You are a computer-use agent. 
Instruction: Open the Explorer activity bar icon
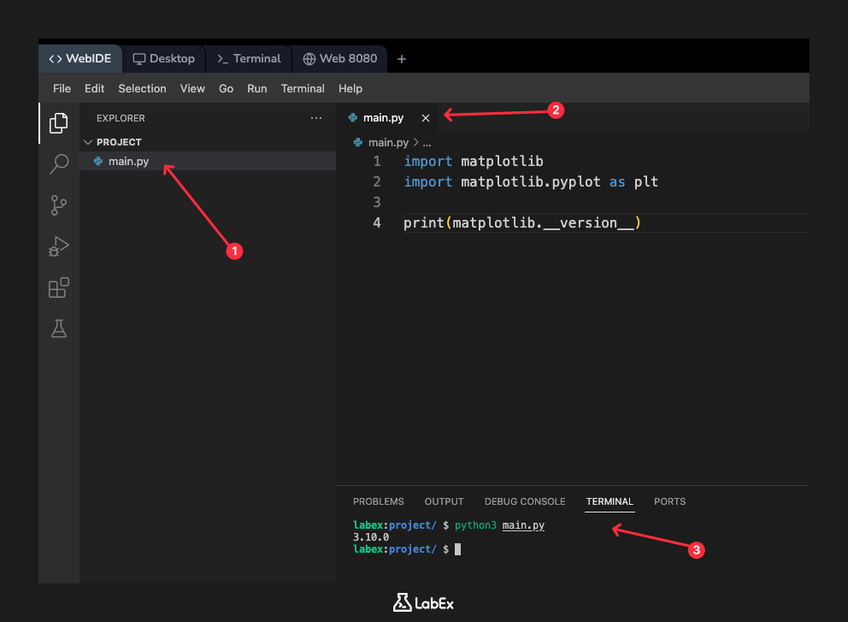tap(58, 123)
